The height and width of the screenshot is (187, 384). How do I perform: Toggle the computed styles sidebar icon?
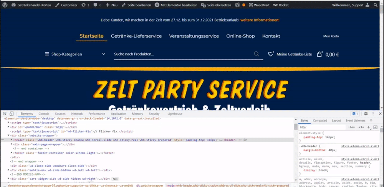376,127
